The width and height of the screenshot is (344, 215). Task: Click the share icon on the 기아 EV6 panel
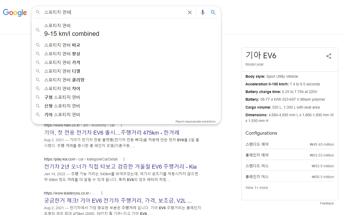pos(328,56)
